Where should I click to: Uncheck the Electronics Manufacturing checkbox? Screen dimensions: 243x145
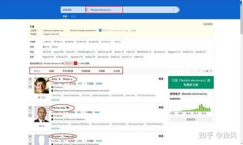100,30
